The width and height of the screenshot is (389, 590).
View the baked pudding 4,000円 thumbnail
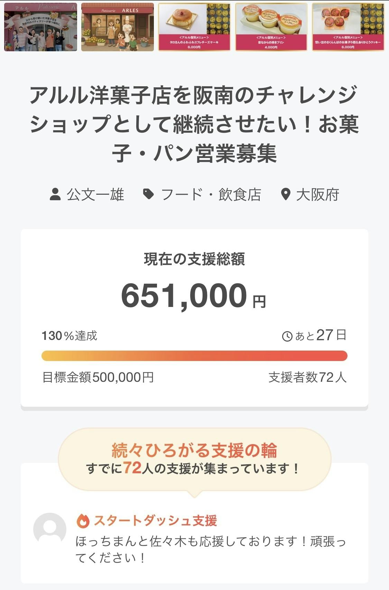pos(271,27)
